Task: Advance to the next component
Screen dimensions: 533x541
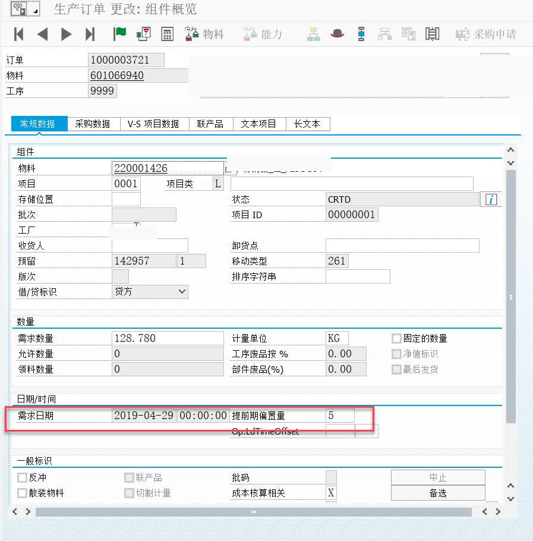Action: (x=65, y=34)
